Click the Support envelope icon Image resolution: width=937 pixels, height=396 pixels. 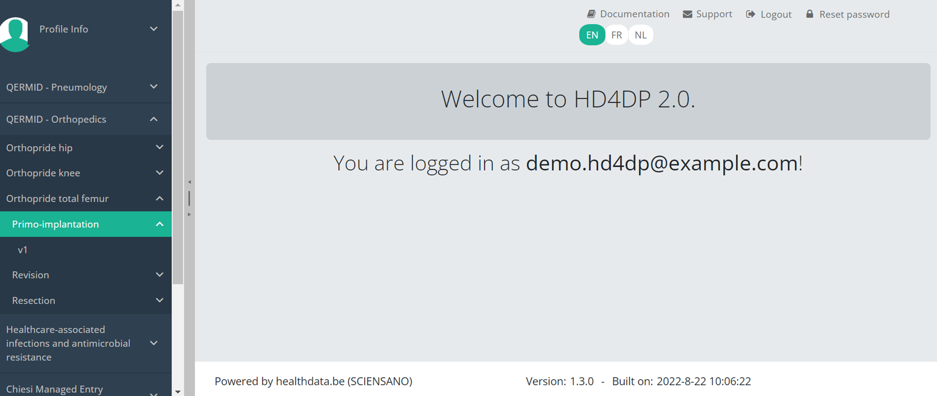point(687,14)
